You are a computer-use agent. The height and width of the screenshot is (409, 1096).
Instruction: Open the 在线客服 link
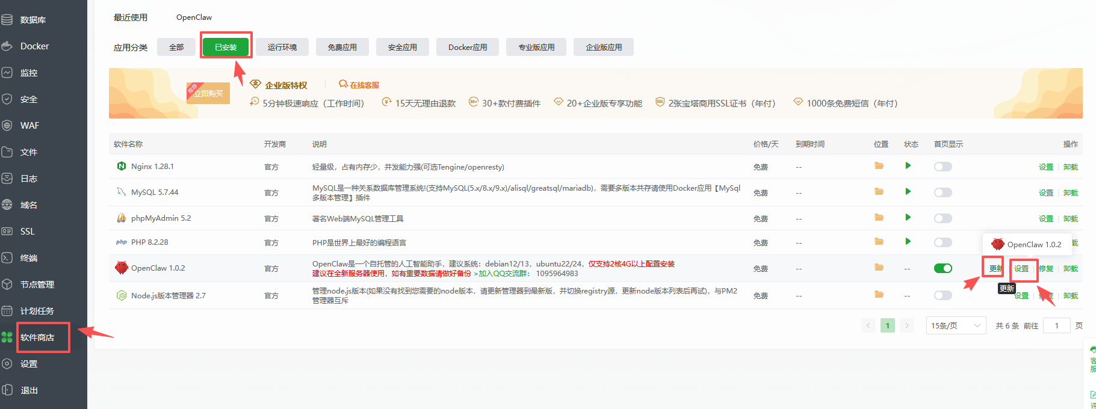coord(359,85)
